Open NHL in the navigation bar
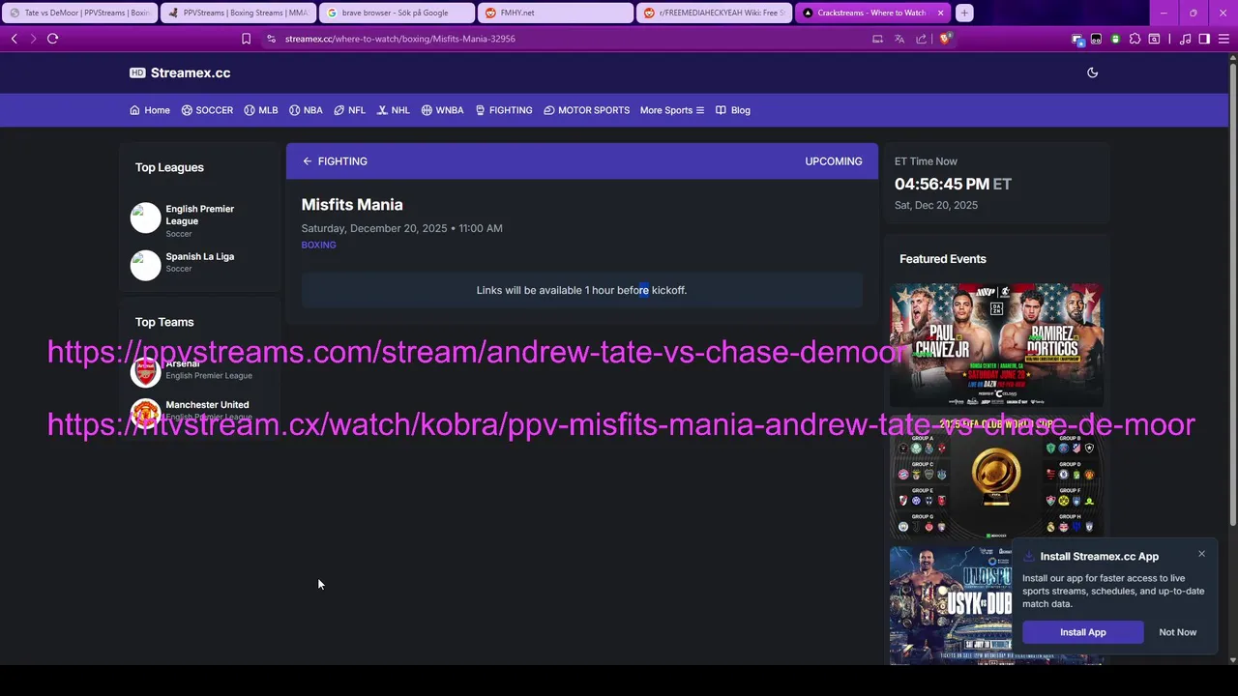This screenshot has width=1238, height=696. coord(394,110)
